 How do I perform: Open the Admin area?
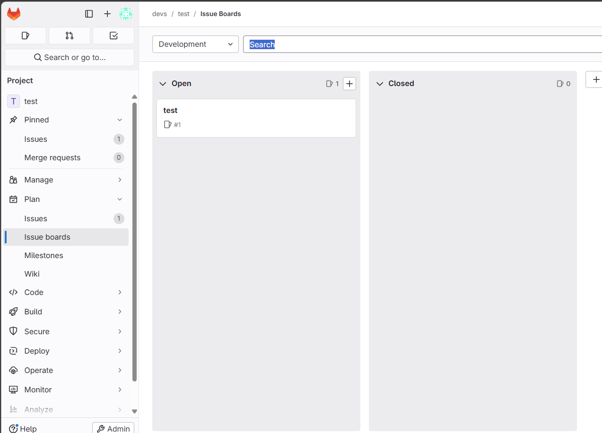113,428
